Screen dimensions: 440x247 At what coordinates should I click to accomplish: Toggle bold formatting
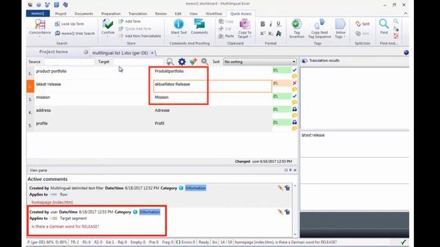[263, 24]
